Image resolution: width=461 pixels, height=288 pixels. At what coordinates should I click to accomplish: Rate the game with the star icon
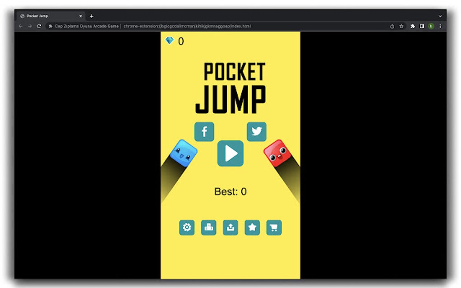click(x=252, y=228)
